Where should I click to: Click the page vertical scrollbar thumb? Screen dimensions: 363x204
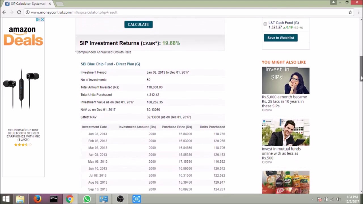pos(361,69)
